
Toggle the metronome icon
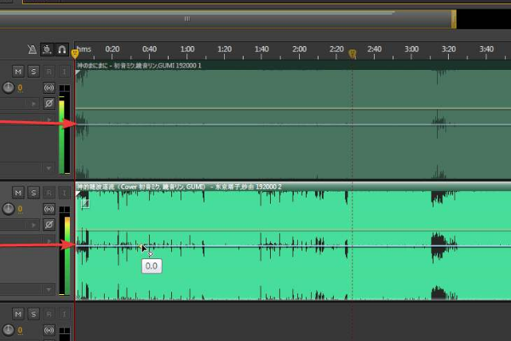point(32,49)
